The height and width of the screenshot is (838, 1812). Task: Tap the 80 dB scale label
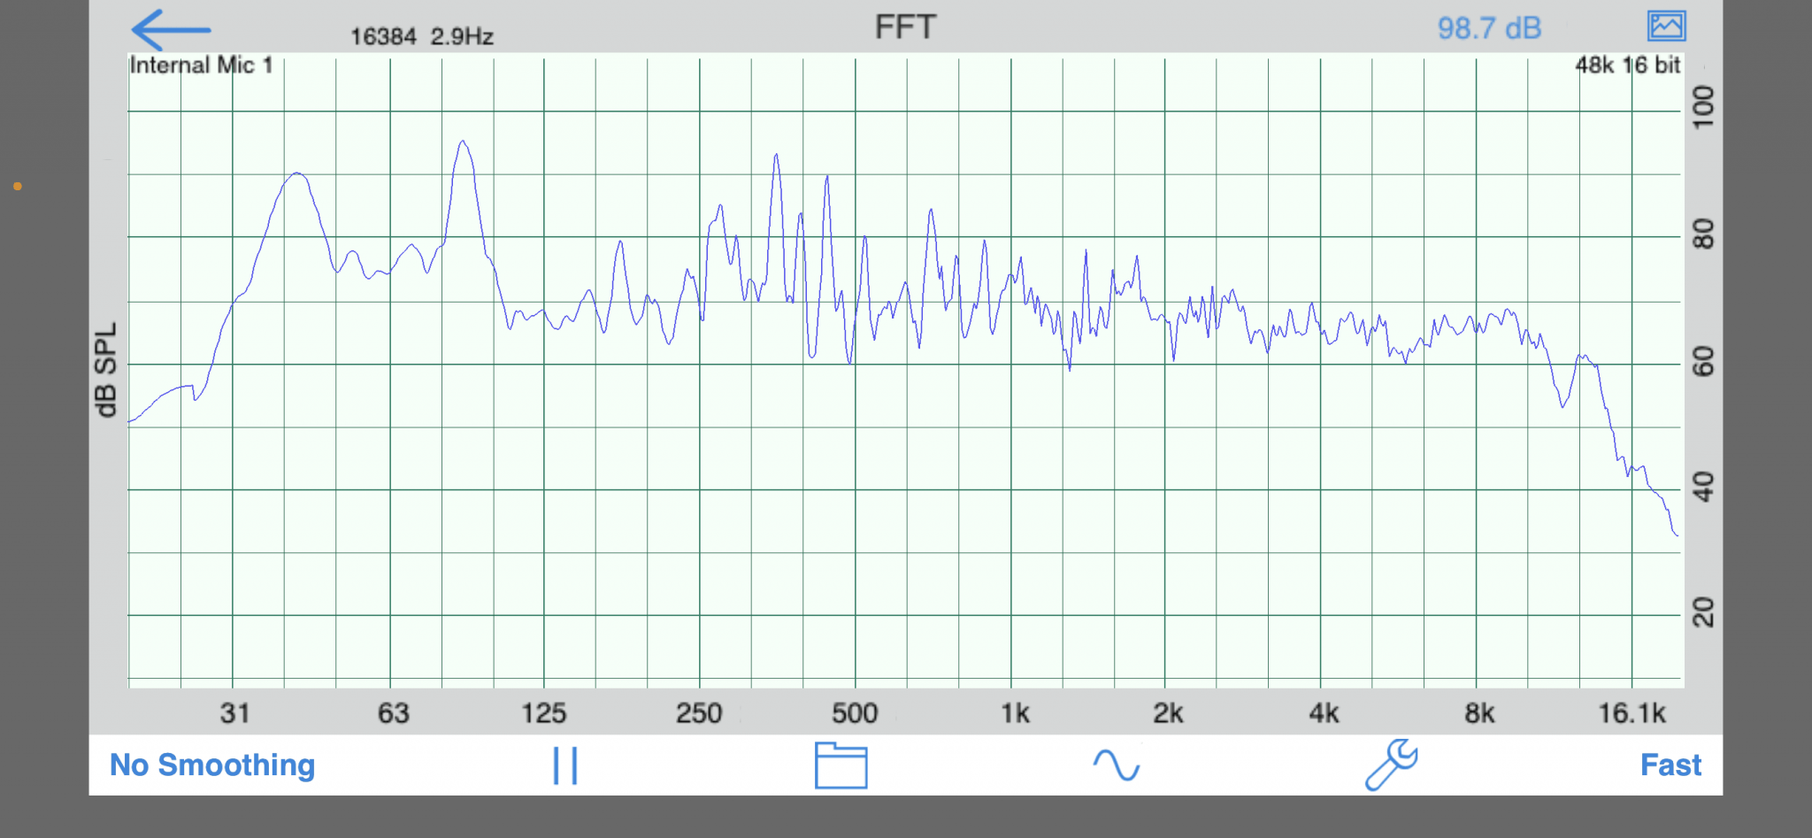[x=1703, y=234]
